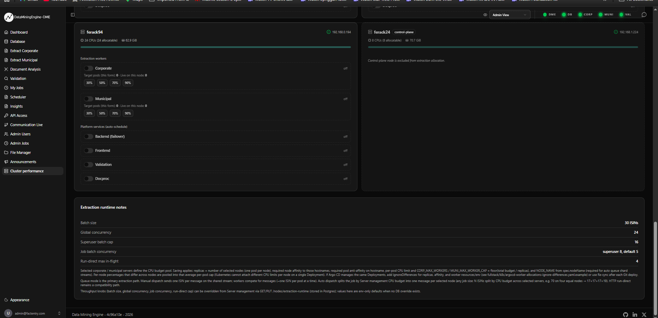Switch on the Docproc service toggle
Screen dimensions: 658x318
(x=89, y=179)
